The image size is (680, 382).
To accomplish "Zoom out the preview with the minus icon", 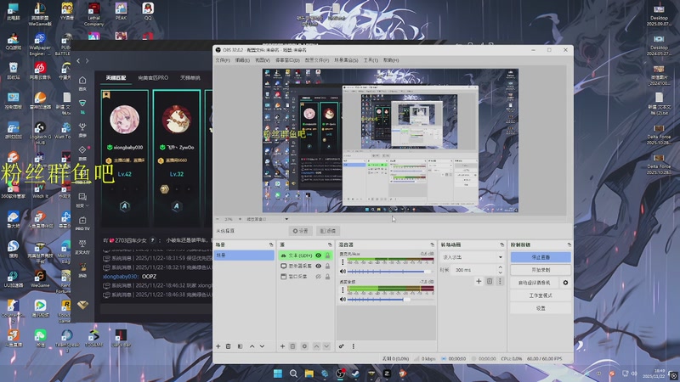I will click(218, 219).
